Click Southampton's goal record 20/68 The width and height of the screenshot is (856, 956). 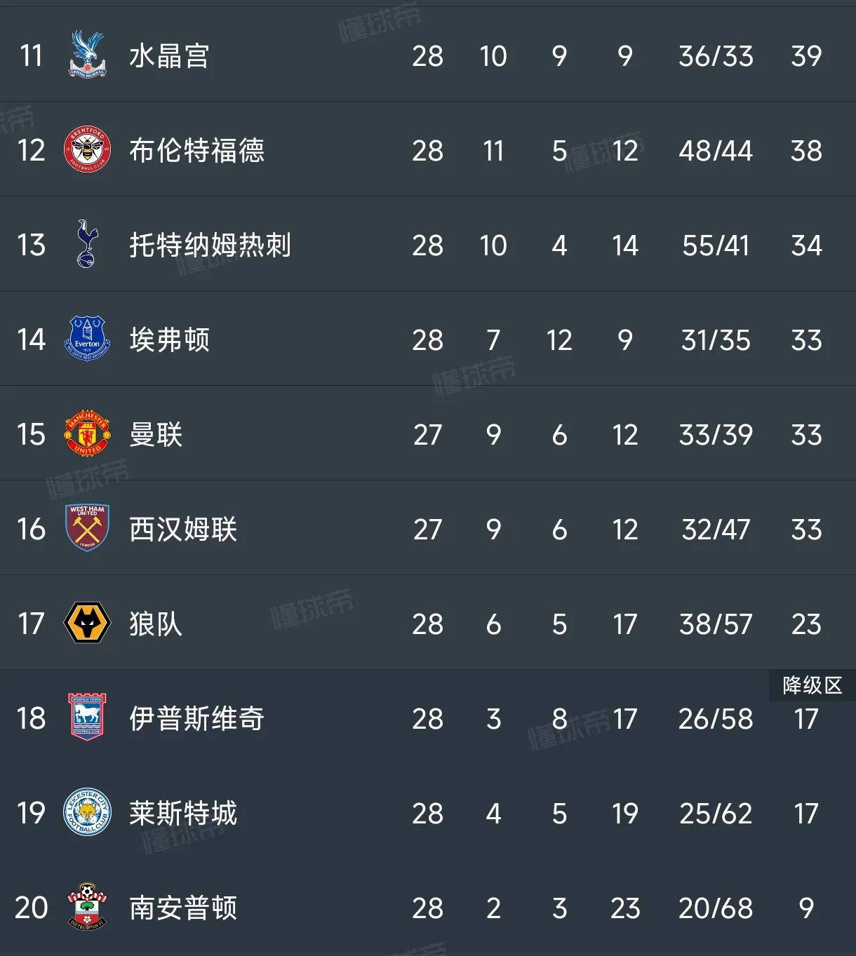[714, 909]
